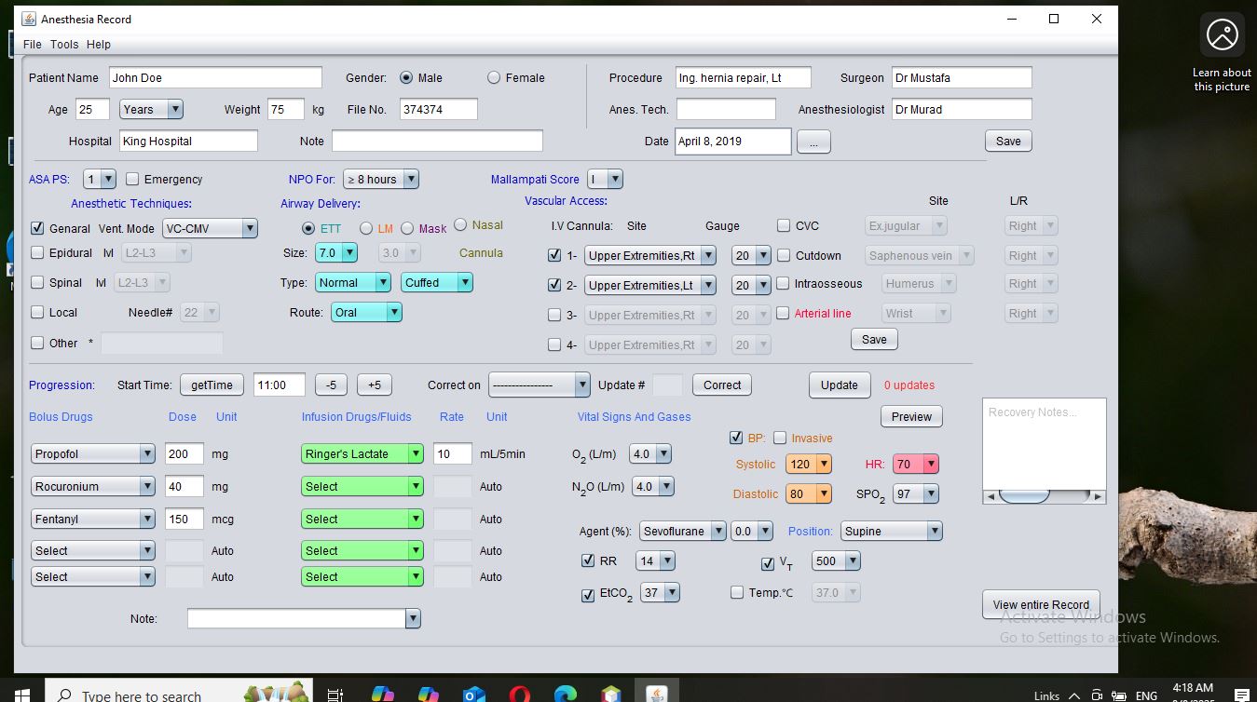
Task: Open Opera browser from the taskbar
Action: (x=519, y=695)
